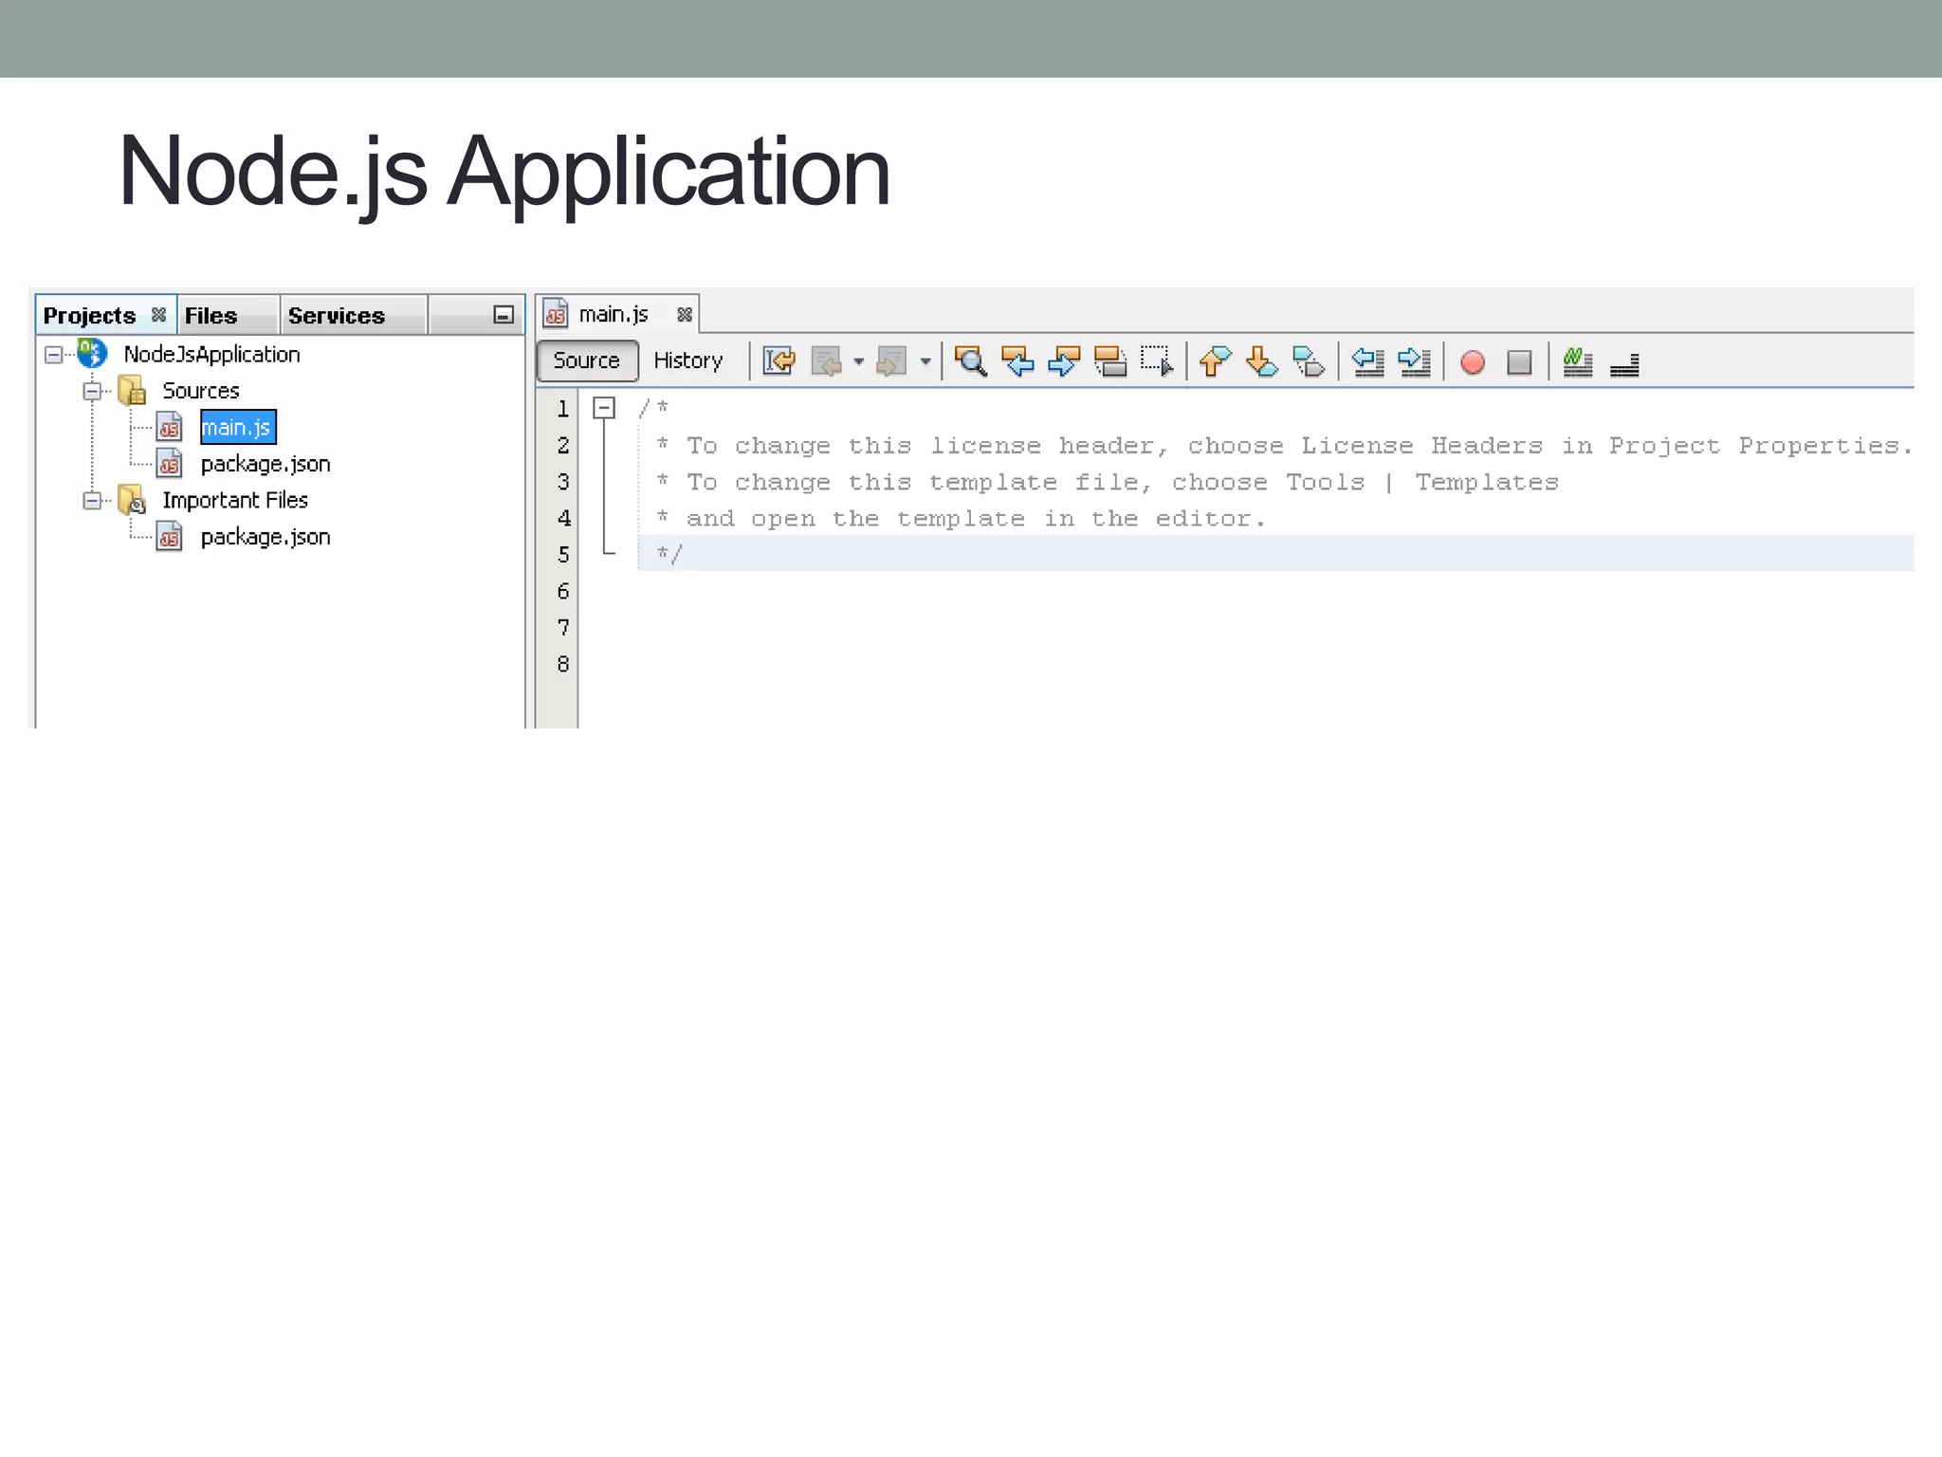The width and height of the screenshot is (1942, 1457).
Task: Click gray Stop Macro Recording icon
Action: tap(1519, 362)
